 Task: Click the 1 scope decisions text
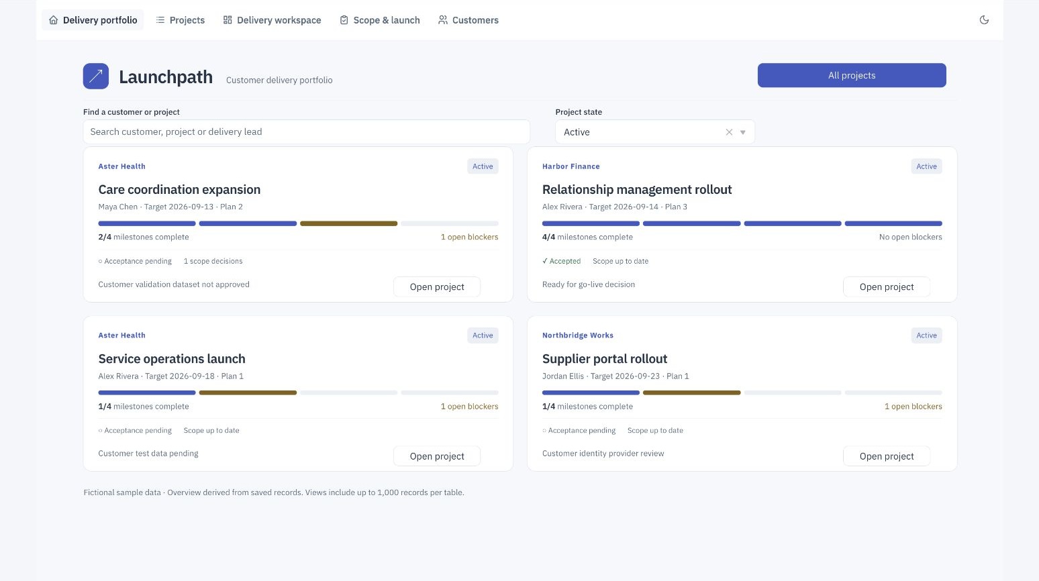point(213,261)
